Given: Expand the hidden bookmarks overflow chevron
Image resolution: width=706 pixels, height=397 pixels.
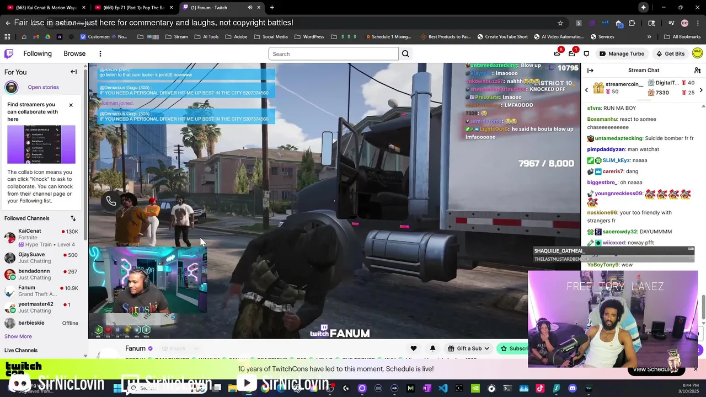Looking at the screenshot, I should [x=649, y=37].
